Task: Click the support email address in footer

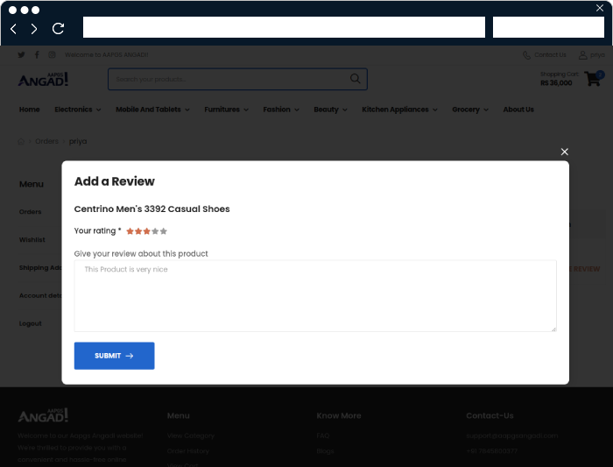Action: tap(511, 435)
